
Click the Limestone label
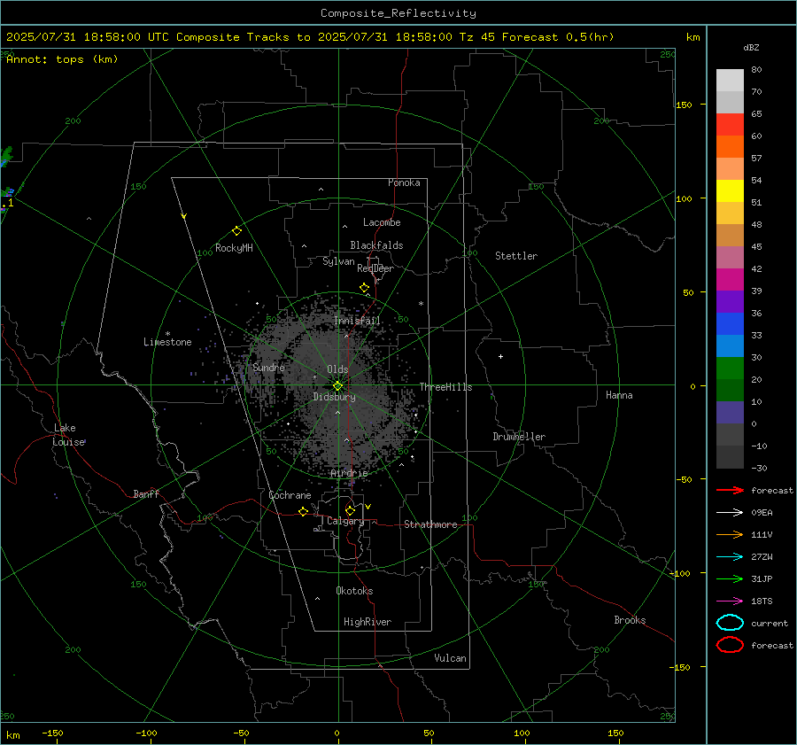point(167,342)
